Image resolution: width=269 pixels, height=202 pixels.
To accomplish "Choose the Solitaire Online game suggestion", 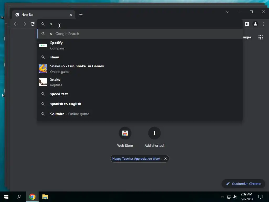I will (140, 114).
